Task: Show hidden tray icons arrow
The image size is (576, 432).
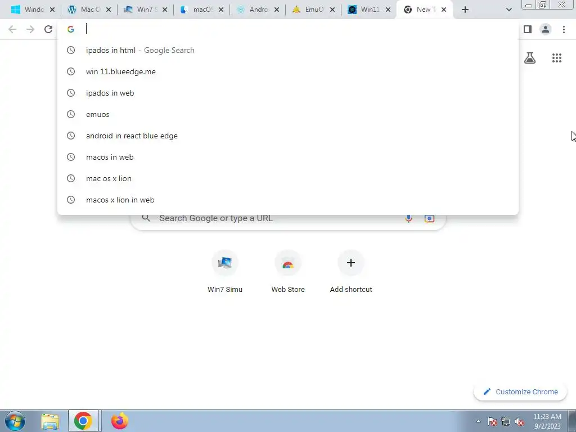Action: pos(478,421)
